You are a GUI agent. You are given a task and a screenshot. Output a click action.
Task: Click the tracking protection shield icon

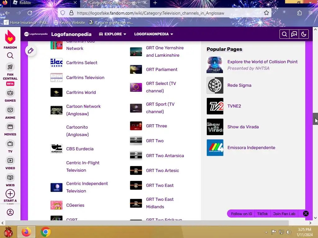tap(63, 13)
